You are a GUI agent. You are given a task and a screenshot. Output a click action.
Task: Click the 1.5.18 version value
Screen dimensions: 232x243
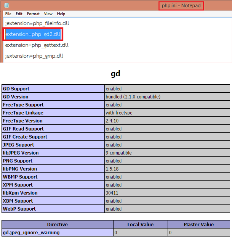[112, 169]
